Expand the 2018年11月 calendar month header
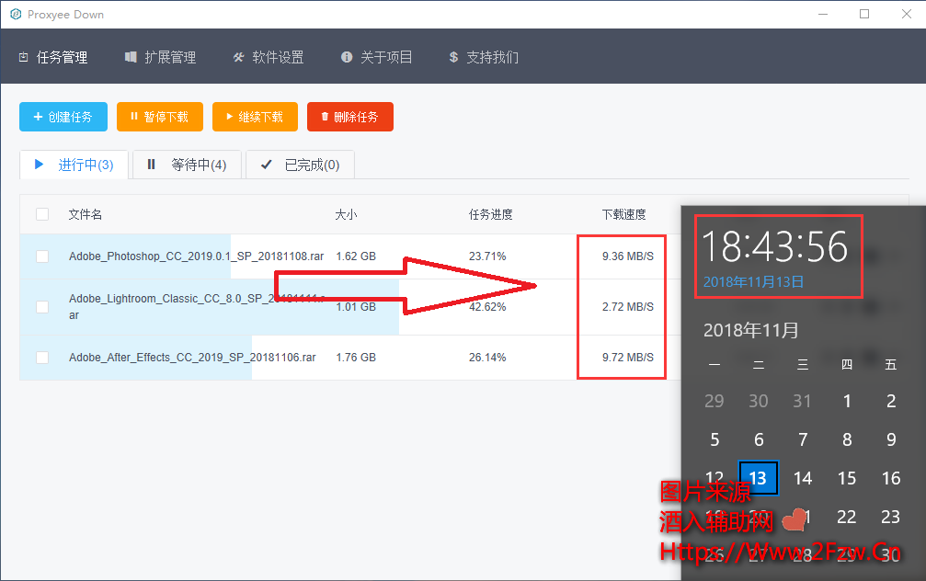 [751, 329]
